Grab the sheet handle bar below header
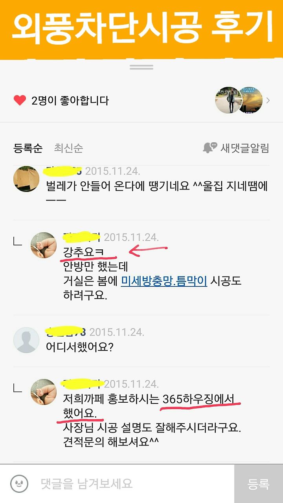The width and height of the screenshot is (283, 503). tap(141, 67)
